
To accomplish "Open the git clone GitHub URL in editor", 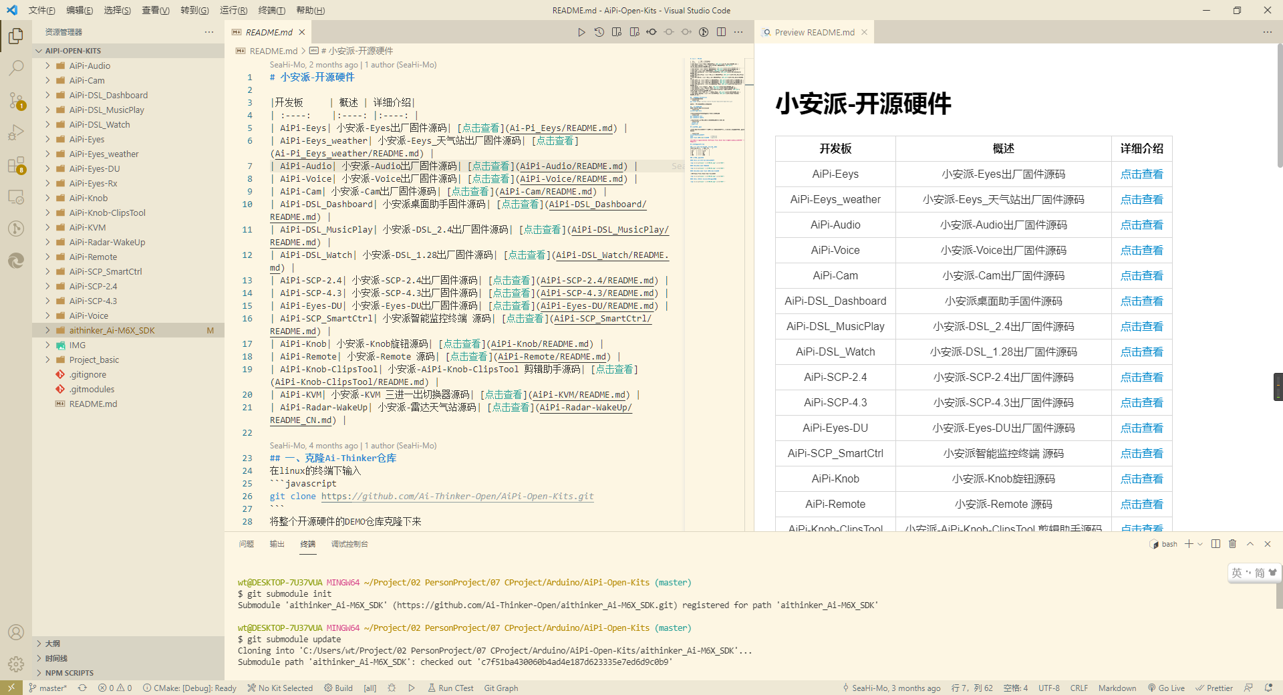I will 457,496.
